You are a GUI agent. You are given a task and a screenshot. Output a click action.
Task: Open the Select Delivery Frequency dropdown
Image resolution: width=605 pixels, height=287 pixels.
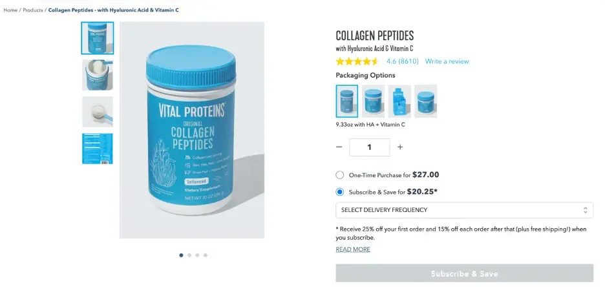coord(464,210)
